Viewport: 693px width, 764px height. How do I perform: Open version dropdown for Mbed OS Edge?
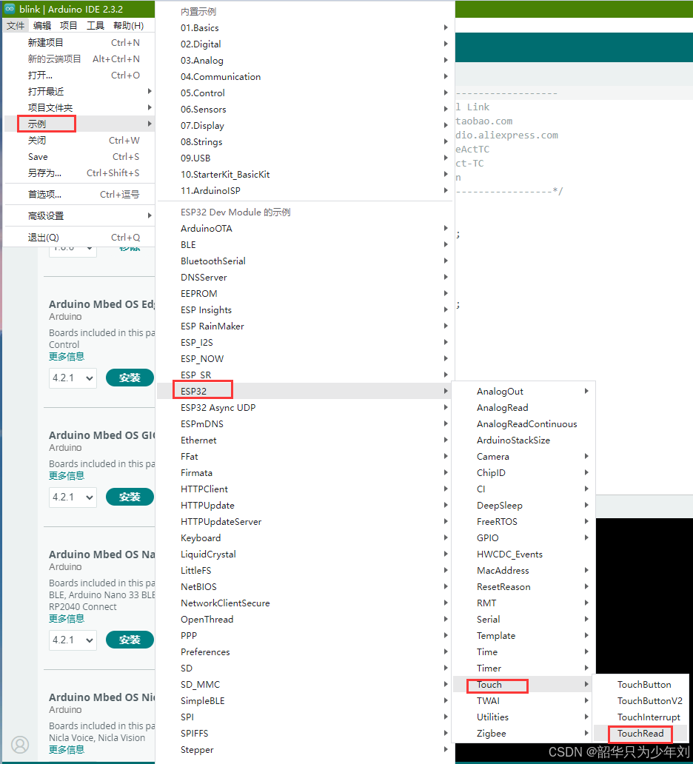(x=73, y=378)
